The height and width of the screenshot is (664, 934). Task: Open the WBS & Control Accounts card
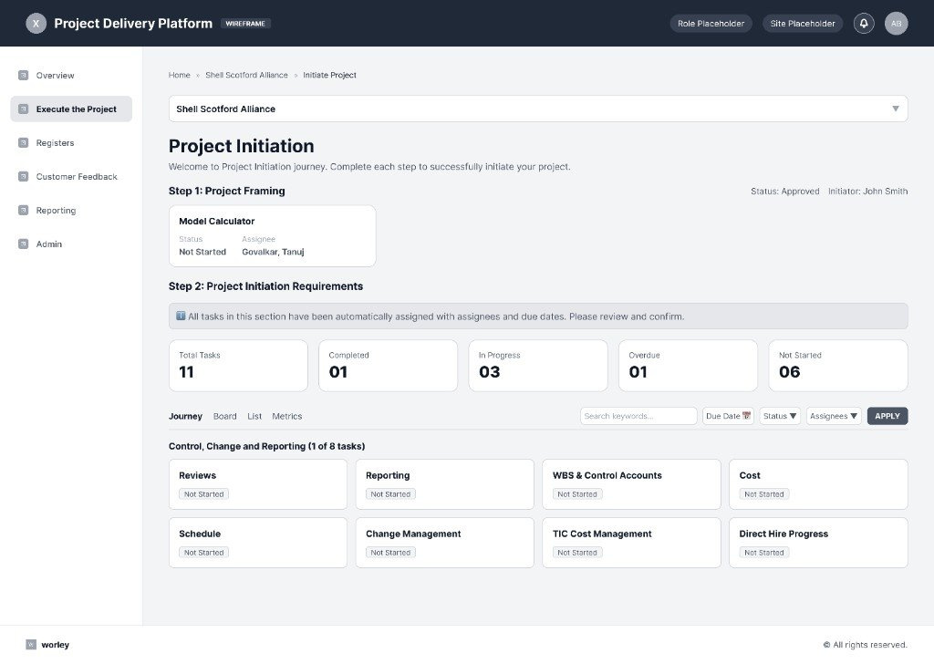pyautogui.click(x=631, y=484)
